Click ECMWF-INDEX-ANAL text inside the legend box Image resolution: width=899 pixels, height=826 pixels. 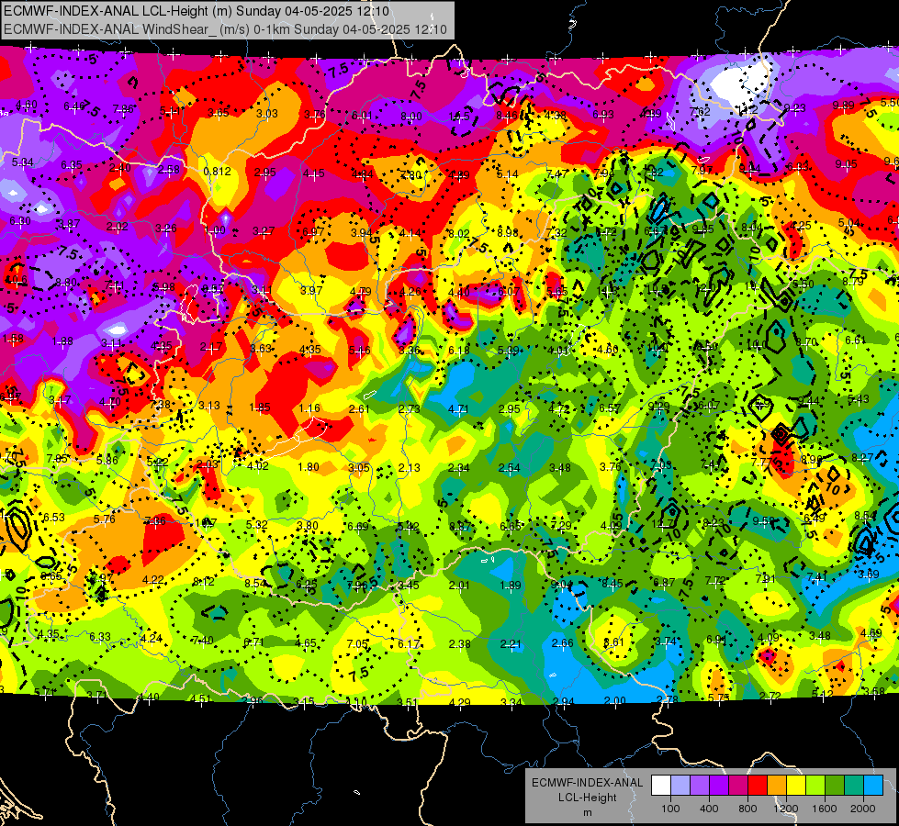point(587,783)
